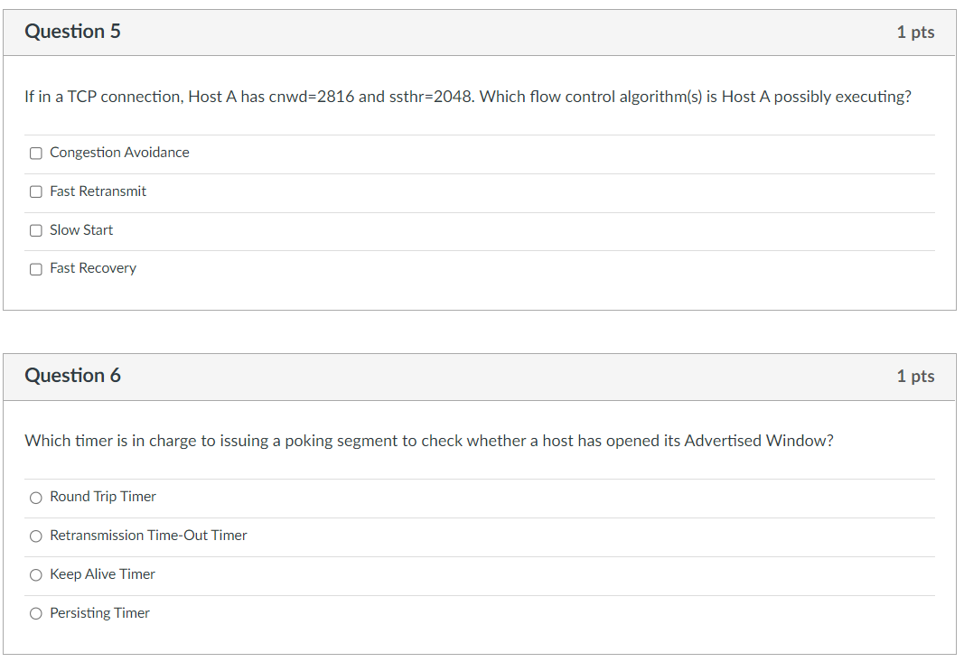Click the Retransmission Time-Out Timer label

(x=148, y=536)
